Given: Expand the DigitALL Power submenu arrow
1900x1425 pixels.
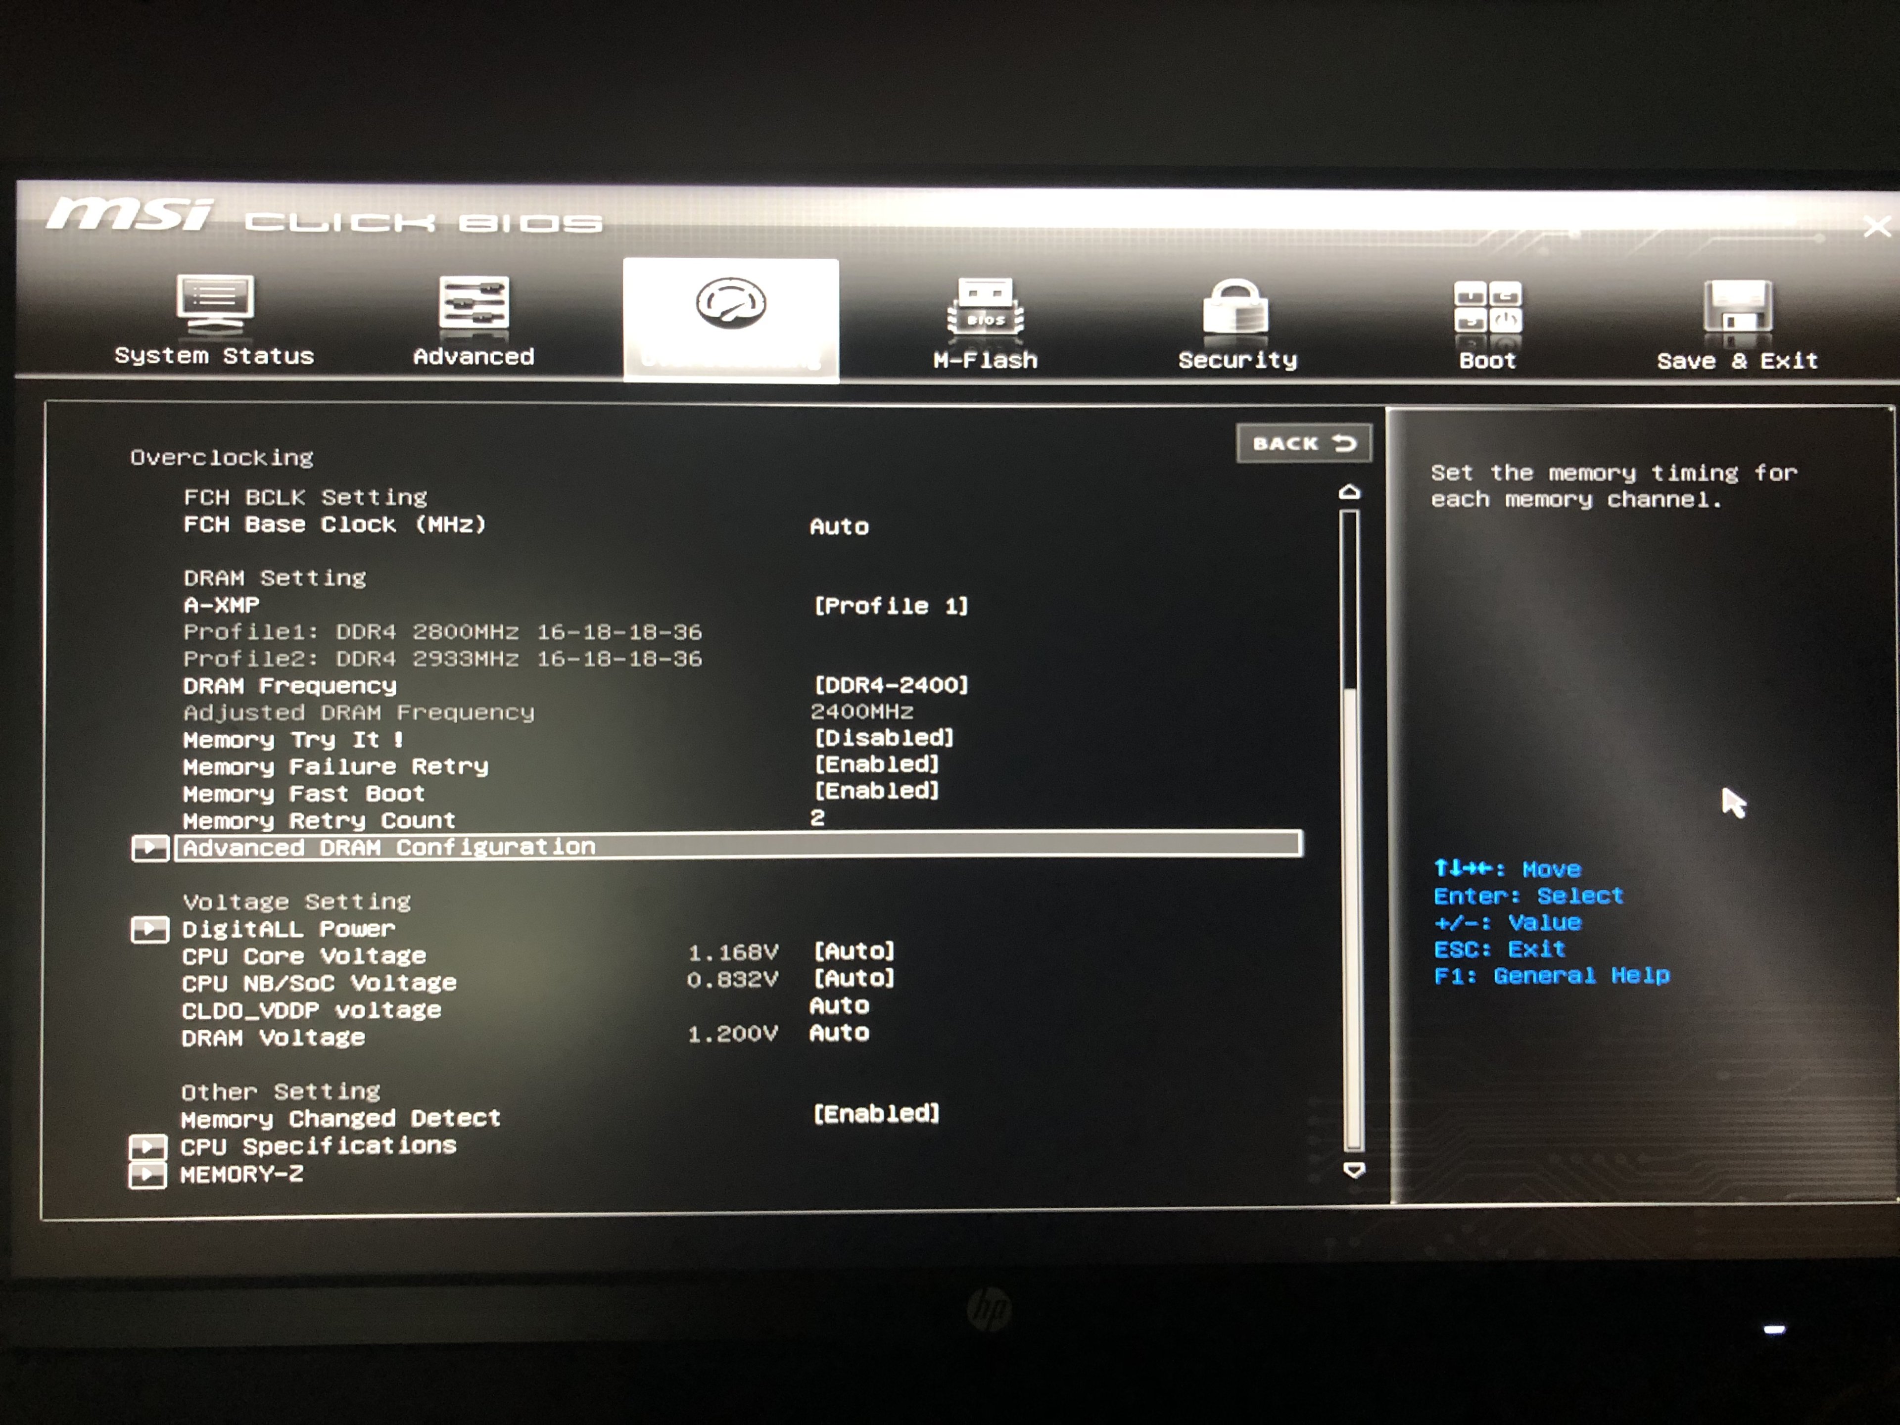Looking at the screenshot, I should 150,929.
